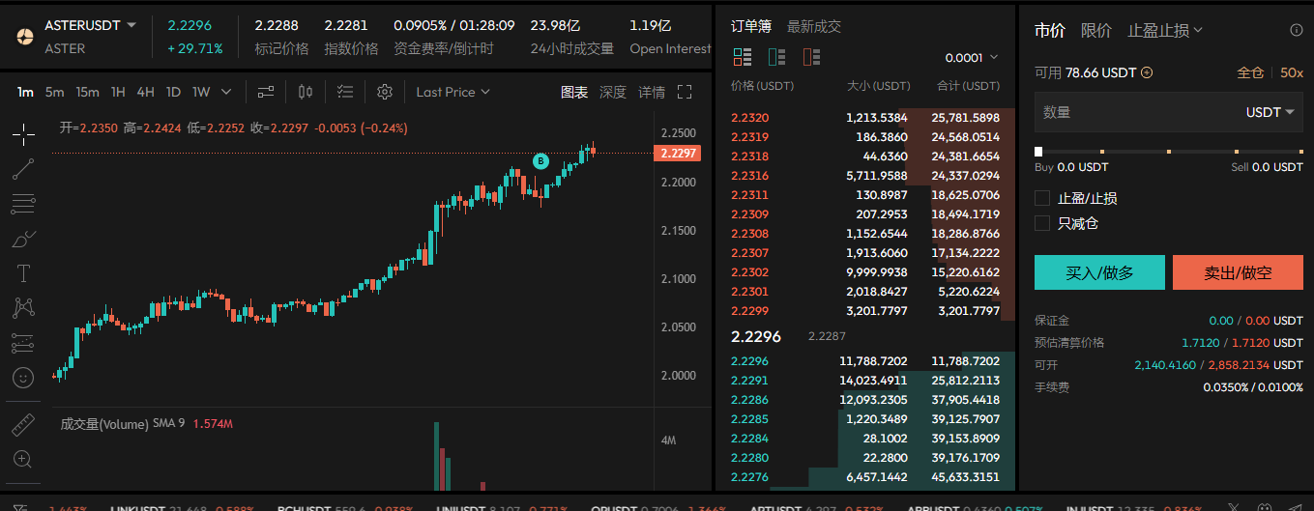Change the candlestick chart type
Screen dimensions: 1314x511
[307, 92]
